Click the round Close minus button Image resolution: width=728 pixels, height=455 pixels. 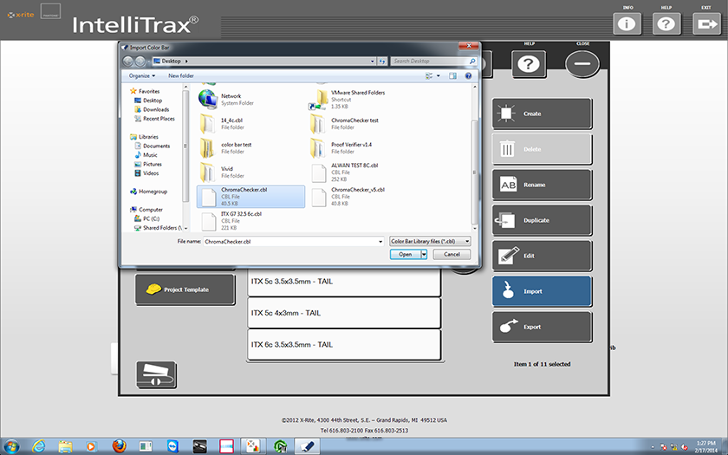(582, 64)
